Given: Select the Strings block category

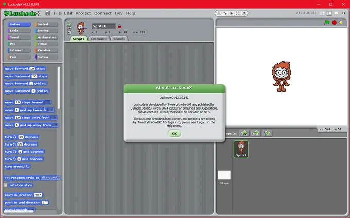Looking at the screenshot, I should pyautogui.click(x=46, y=44).
